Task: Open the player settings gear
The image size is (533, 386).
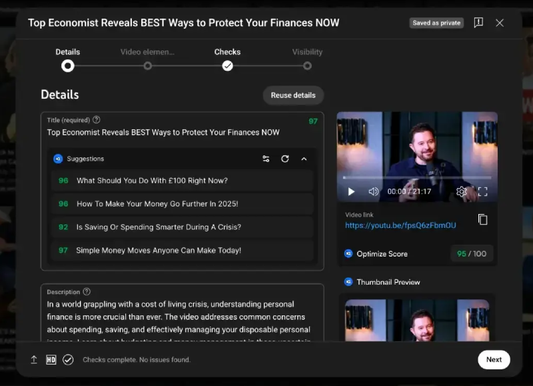Action: point(462,191)
